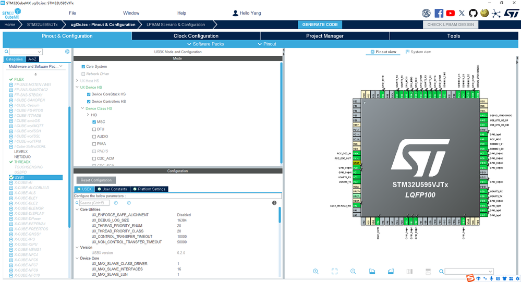Uncheck the Core System checkbox
Image resolution: width=521 pixels, height=282 pixels.
pos(83,67)
